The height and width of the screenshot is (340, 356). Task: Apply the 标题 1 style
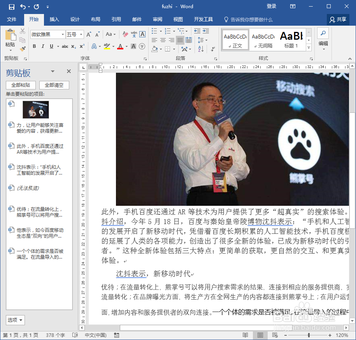tap(291, 40)
